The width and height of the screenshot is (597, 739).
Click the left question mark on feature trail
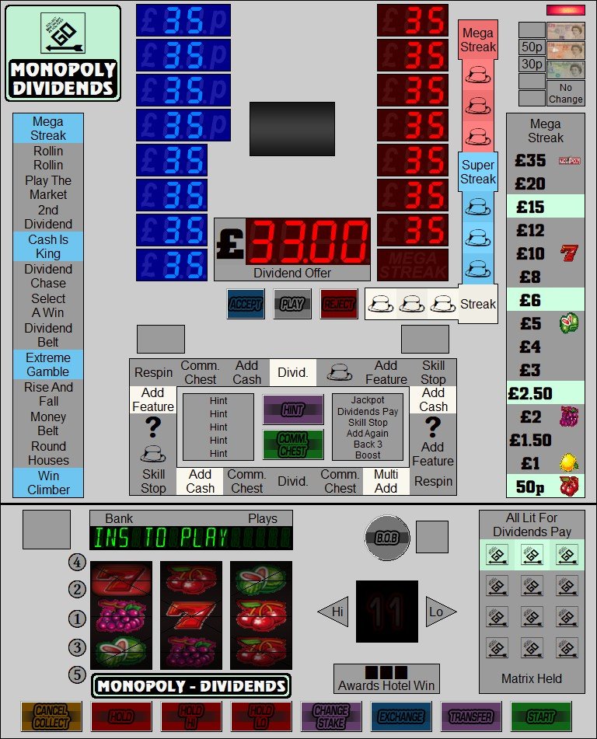(x=153, y=428)
